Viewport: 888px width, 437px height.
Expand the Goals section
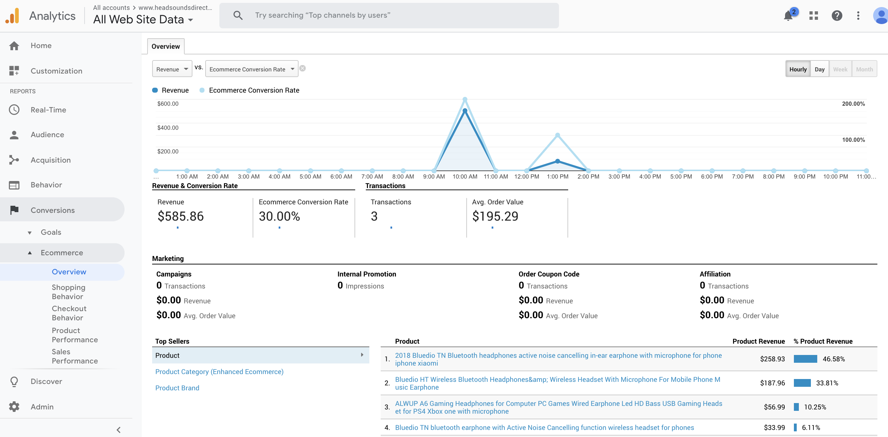(x=30, y=233)
